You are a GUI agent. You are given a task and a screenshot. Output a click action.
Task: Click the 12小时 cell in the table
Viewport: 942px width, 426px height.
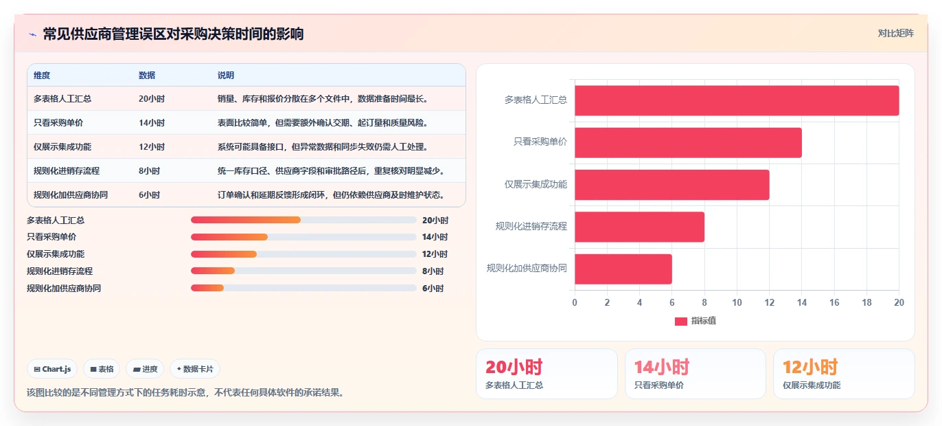click(x=152, y=147)
